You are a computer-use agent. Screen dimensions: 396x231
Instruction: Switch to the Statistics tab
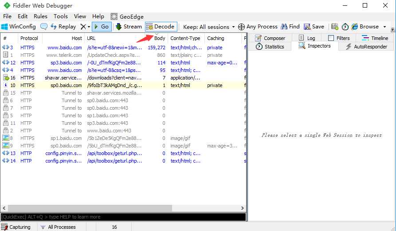coord(270,47)
